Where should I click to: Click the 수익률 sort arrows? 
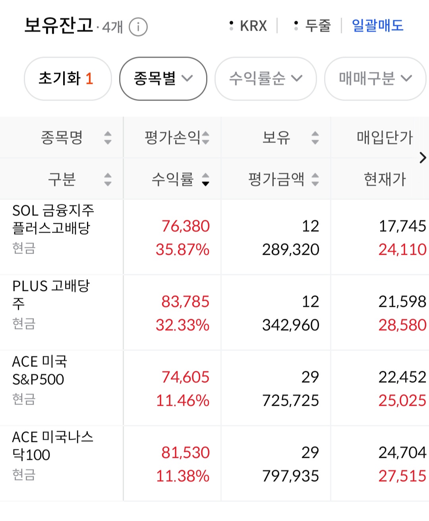coord(205,179)
